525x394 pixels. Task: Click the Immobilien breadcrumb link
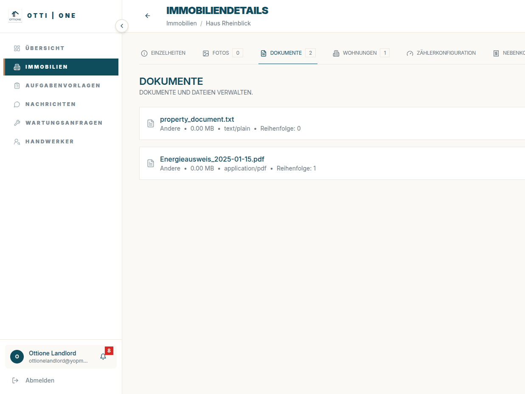click(x=181, y=23)
